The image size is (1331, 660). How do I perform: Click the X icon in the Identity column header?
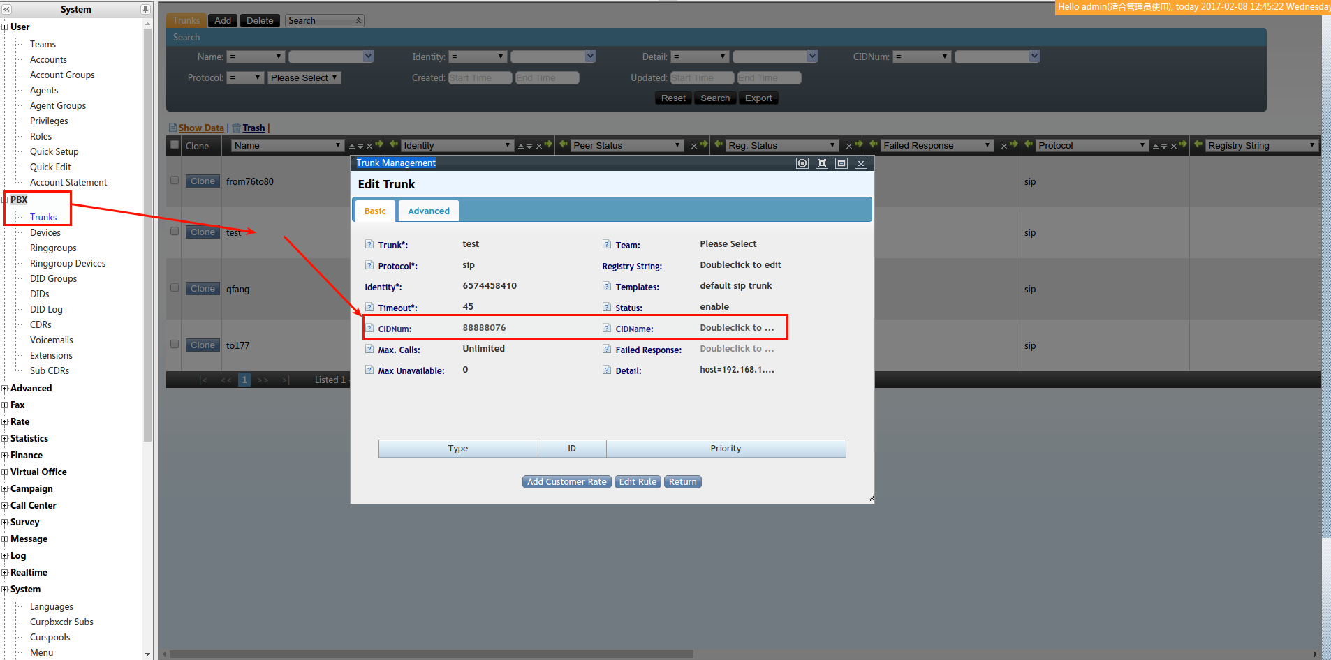pos(538,146)
